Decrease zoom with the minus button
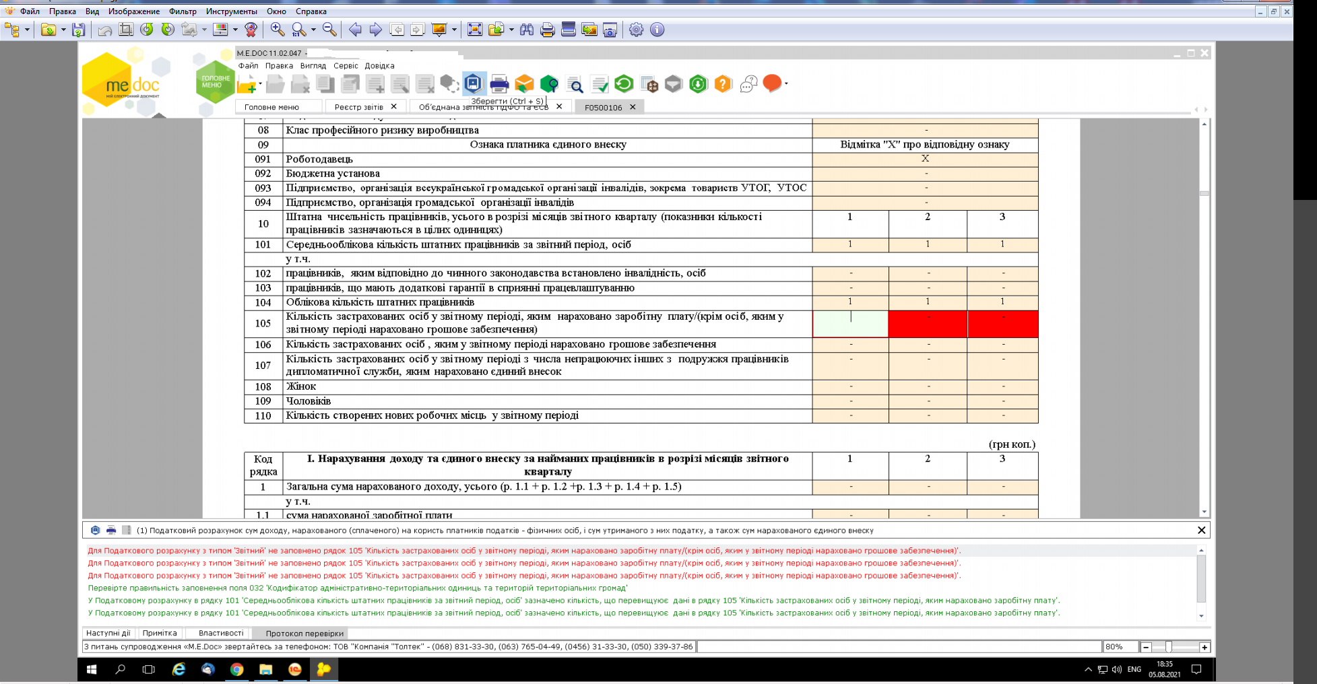 [1146, 647]
